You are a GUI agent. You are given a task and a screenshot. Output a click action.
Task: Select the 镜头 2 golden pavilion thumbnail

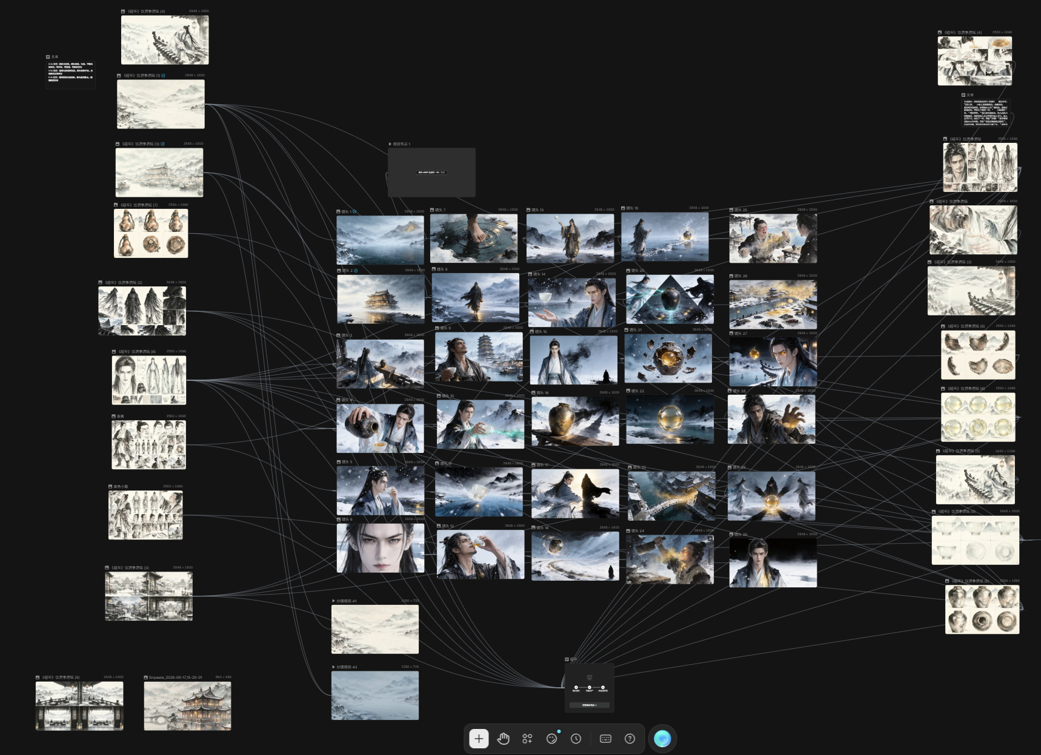(381, 299)
